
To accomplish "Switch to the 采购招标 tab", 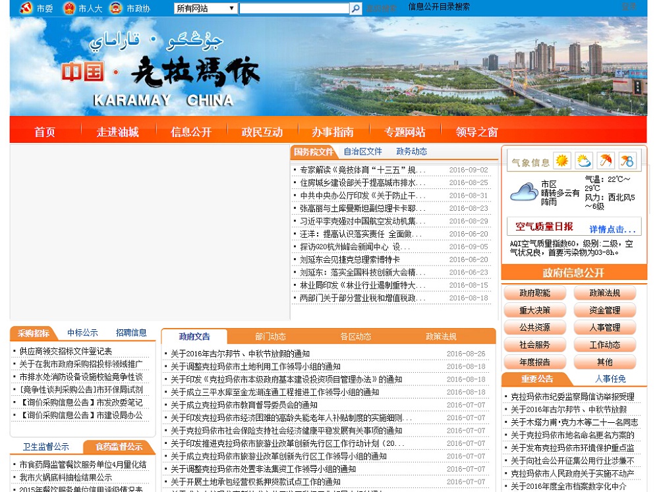I will tap(33, 333).
